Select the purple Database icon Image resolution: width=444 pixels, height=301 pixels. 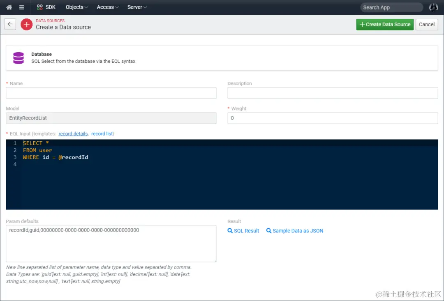[x=18, y=58]
